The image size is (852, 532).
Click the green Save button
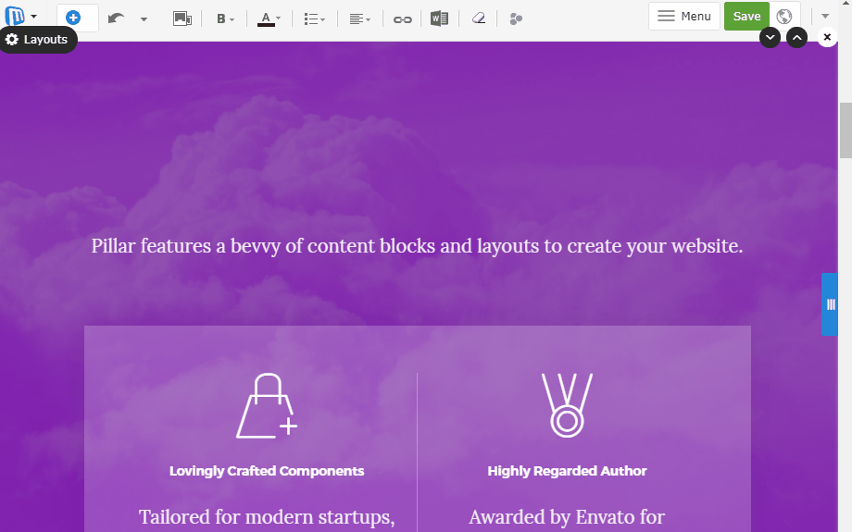coord(746,17)
